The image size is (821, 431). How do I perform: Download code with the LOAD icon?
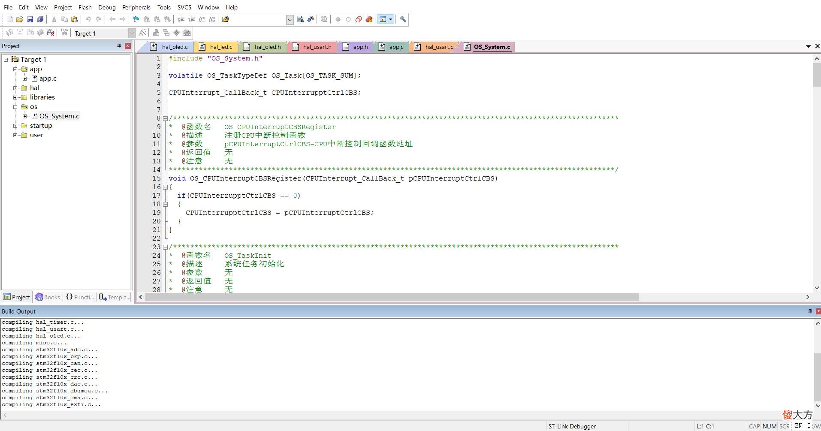pos(64,33)
